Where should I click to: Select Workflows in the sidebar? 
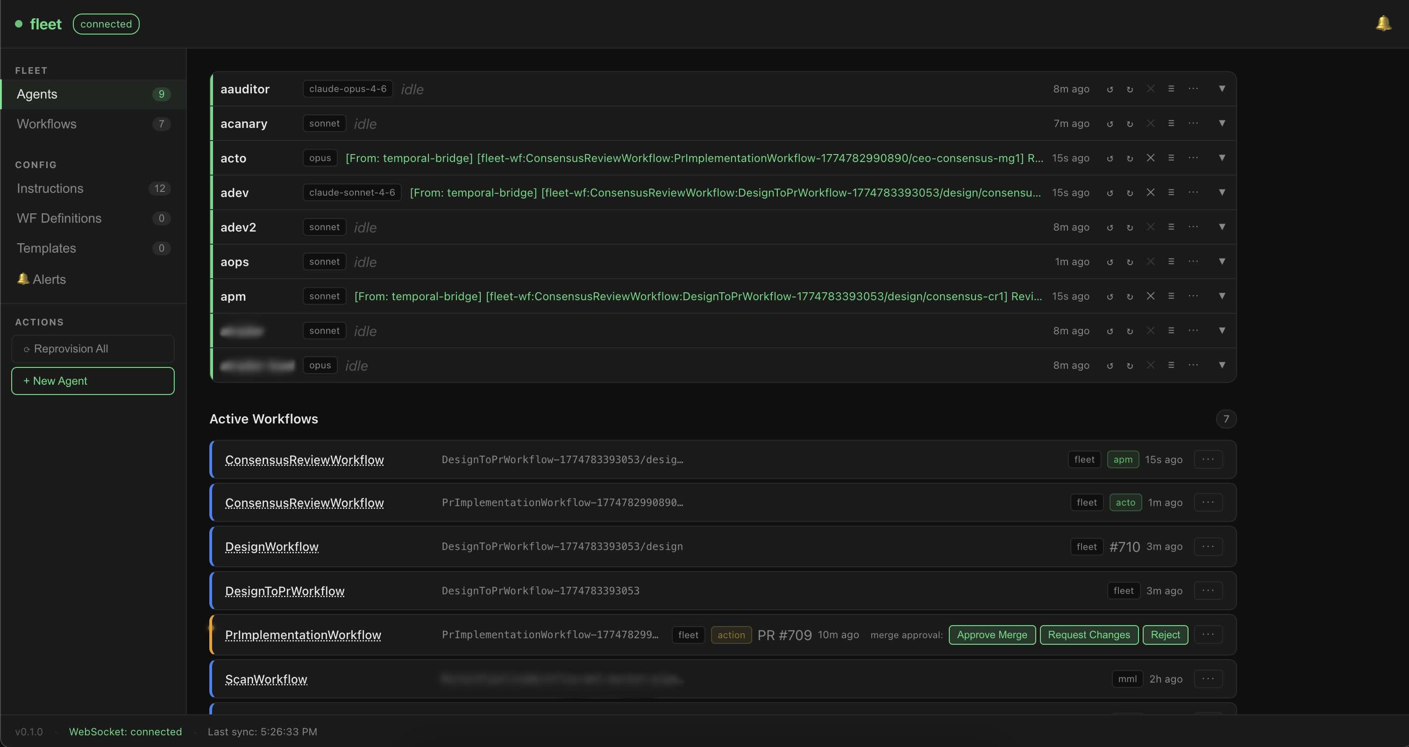(x=47, y=124)
